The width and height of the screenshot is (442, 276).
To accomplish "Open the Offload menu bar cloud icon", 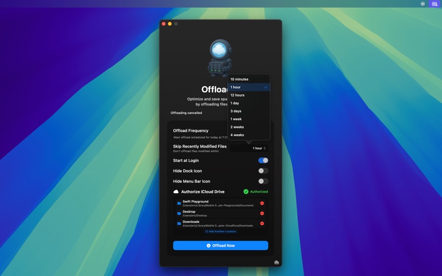I will coord(423,4).
